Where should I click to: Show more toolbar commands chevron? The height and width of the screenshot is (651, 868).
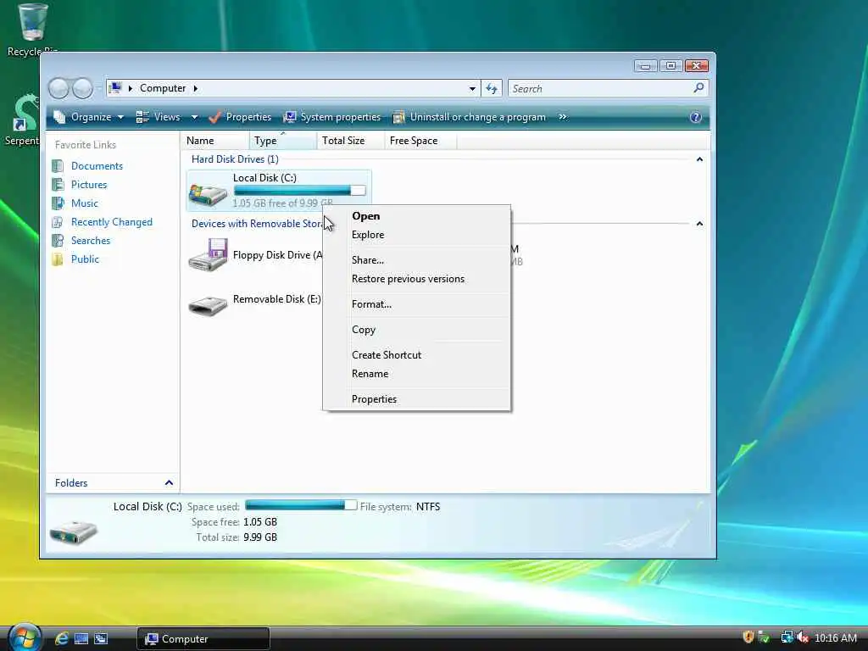tap(563, 117)
